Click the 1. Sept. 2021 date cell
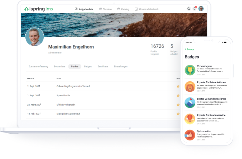This screenshot has width=242, height=159. pyautogui.click(x=34, y=96)
